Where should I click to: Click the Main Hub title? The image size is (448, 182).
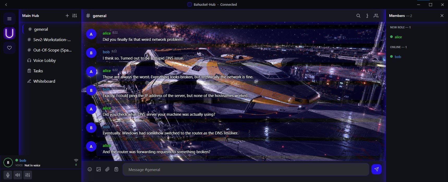pyautogui.click(x=31, y=16)
